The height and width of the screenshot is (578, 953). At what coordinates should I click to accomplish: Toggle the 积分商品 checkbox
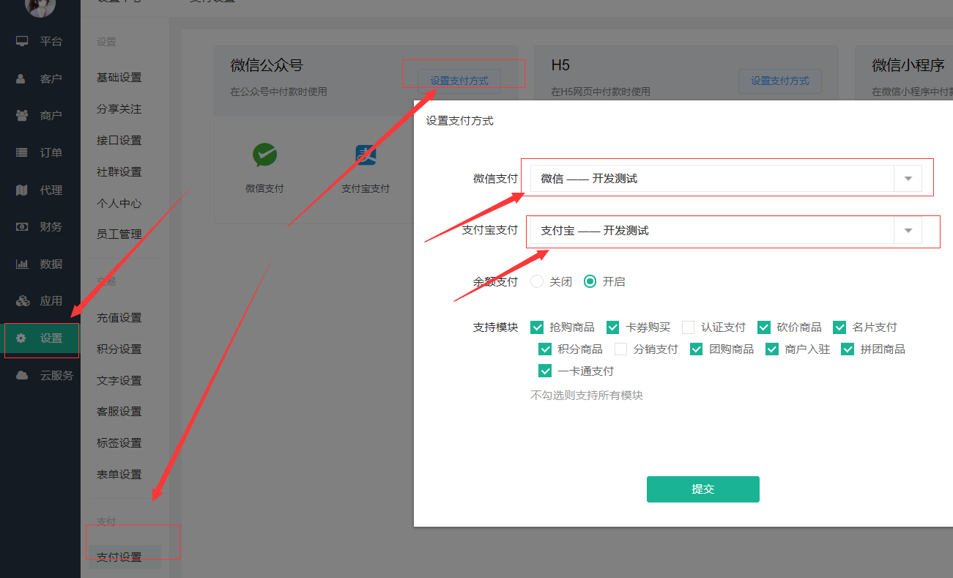click(x=545, y=349)
